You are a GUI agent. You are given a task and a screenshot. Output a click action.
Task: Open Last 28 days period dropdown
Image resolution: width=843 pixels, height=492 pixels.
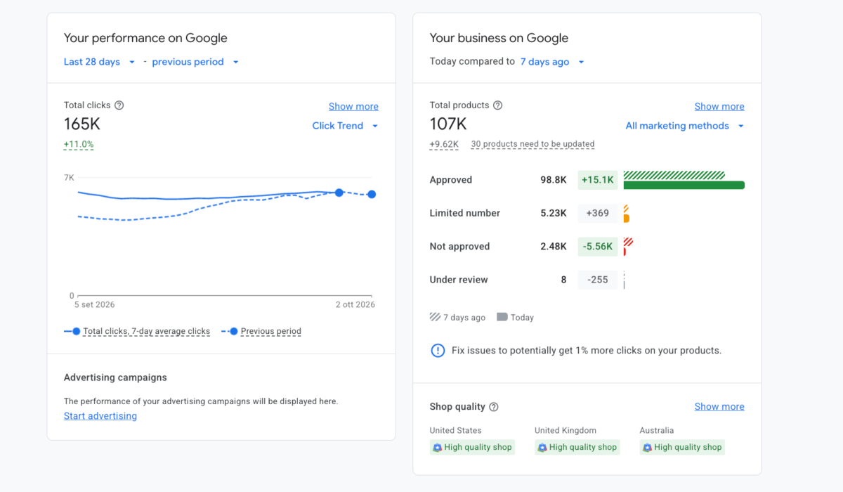tap(100, 62)
